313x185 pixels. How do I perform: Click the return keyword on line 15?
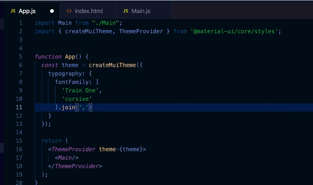click(51, 141)
